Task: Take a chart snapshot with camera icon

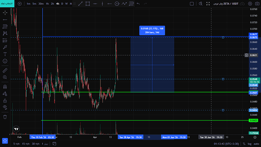Action: point(257,4)
